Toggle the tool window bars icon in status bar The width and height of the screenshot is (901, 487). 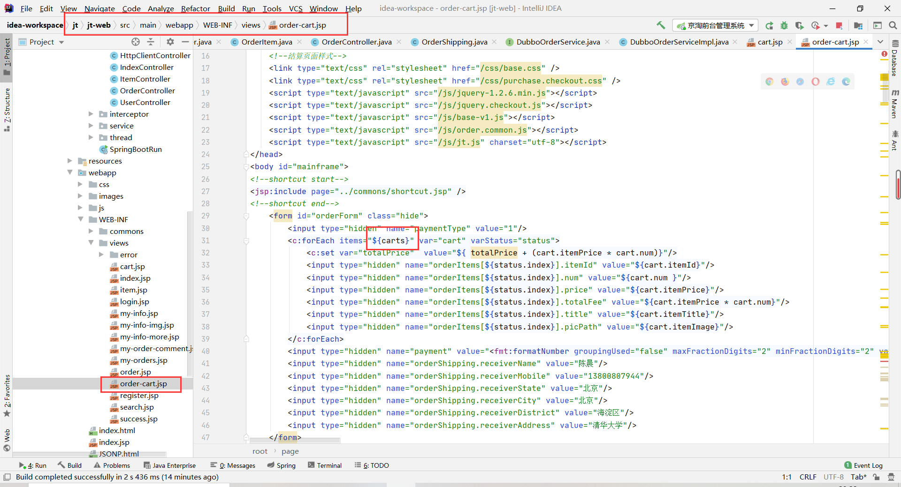pyautogui.click(x=7, y=477)
